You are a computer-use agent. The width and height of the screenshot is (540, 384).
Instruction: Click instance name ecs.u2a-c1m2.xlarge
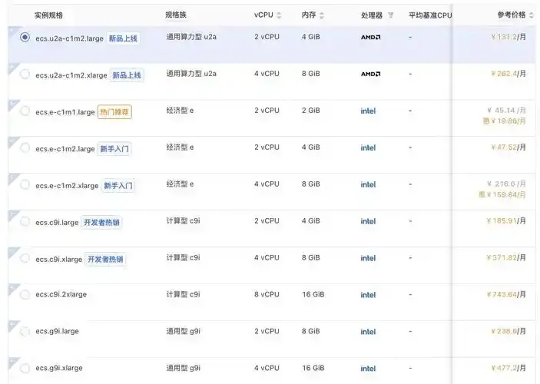[71, 75]
